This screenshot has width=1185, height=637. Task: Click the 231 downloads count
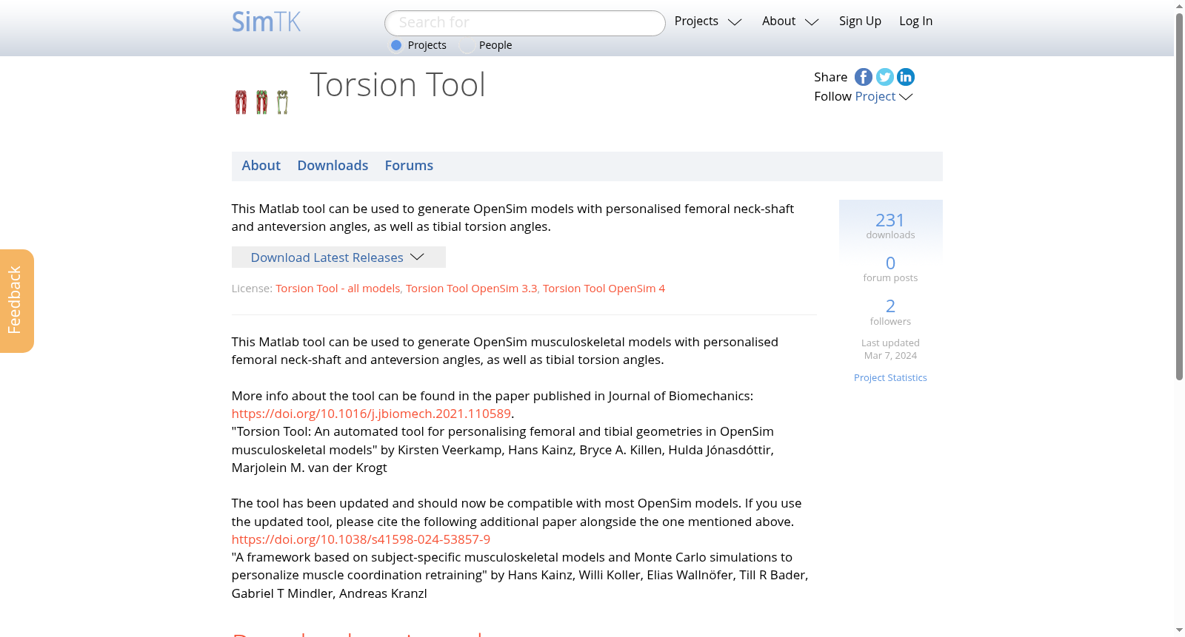click(x=890, y=225)
